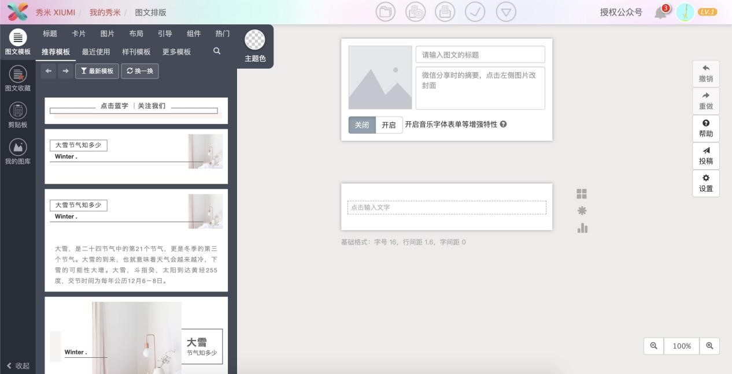This screenshot has width=732, height=374.
Task: Select 样刊模板 sub-tab
Action: pos(136,52)
